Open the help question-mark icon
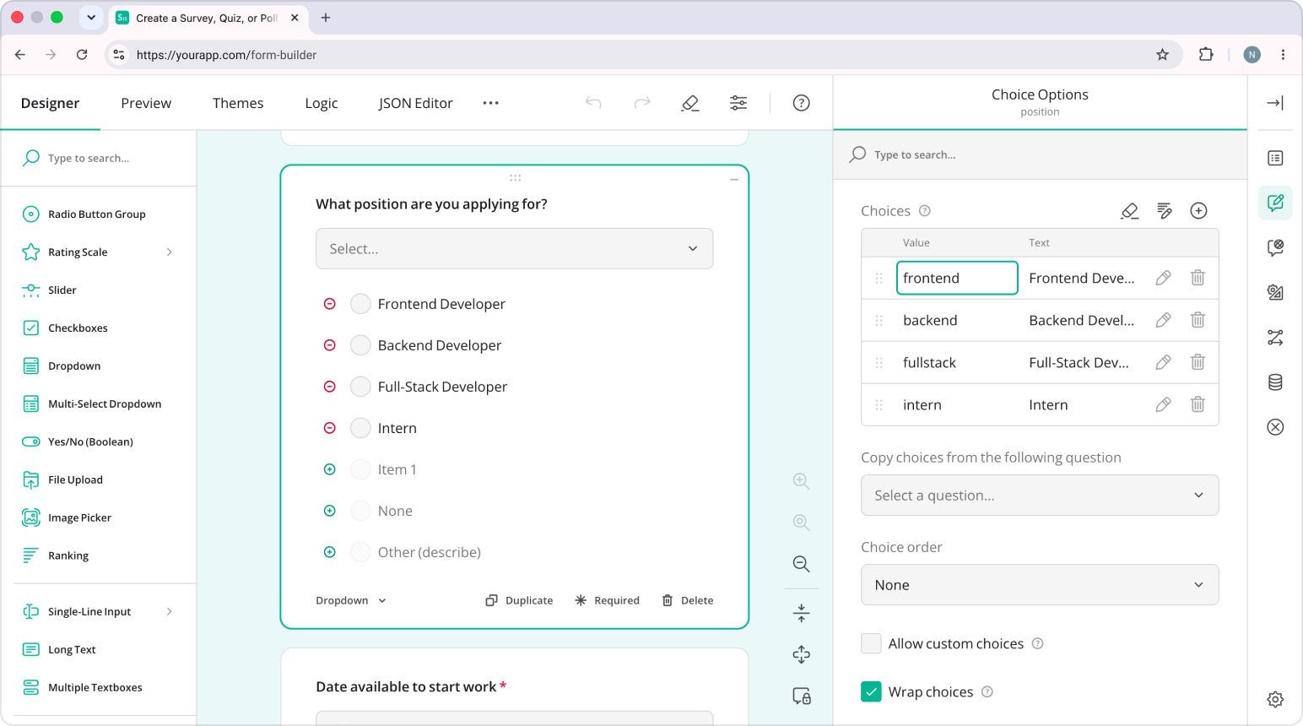Image resolution: width=1303 pixels, height=726 pixels. 802,103
